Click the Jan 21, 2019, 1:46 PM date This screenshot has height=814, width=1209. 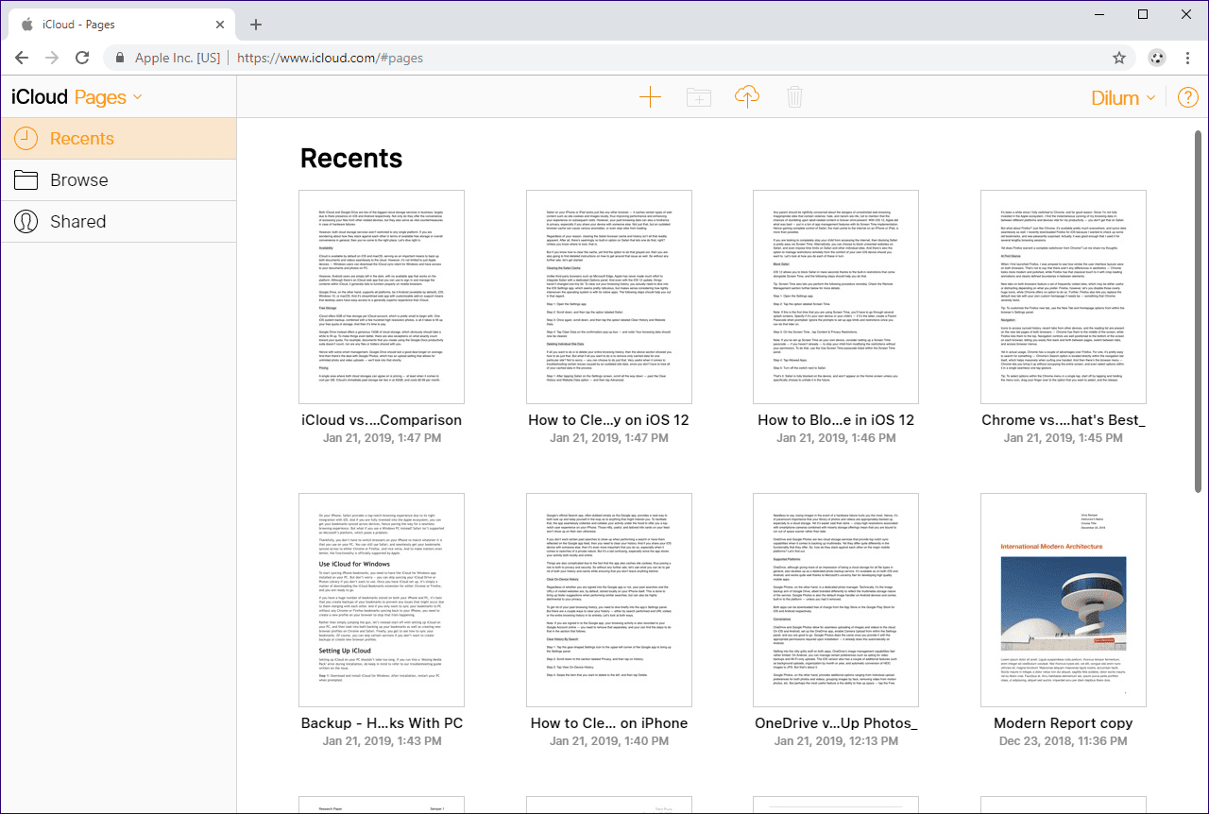point(836,438)
